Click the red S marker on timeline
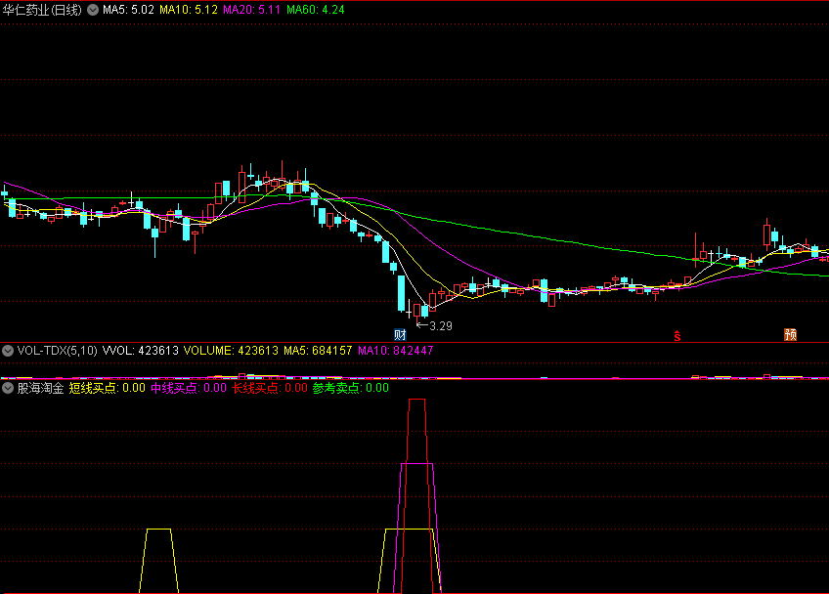The image size is (829, 594). point(677,335)
